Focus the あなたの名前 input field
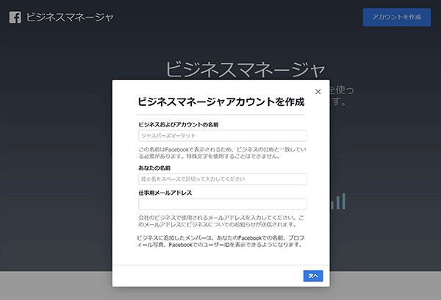441x300 pixels. [x=223, y=179]
